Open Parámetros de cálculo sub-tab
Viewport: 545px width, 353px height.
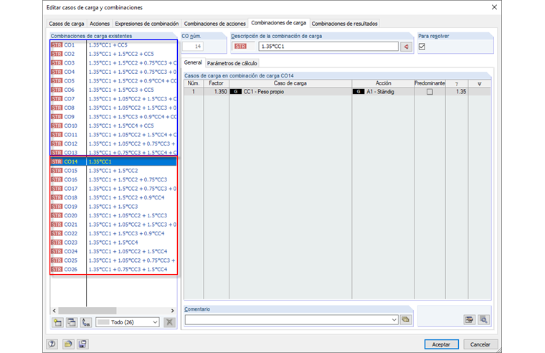[x=232, y=63]
